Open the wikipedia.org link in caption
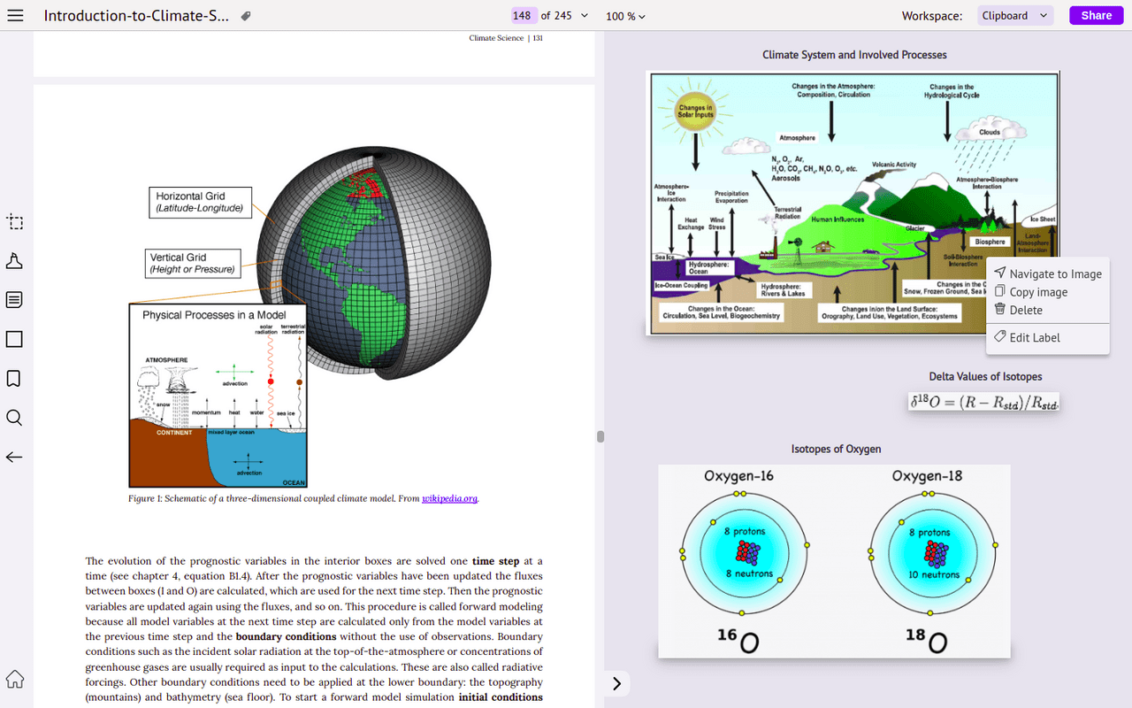The width and height of the screenshot is (1132, 708). (x=449, y=499)
